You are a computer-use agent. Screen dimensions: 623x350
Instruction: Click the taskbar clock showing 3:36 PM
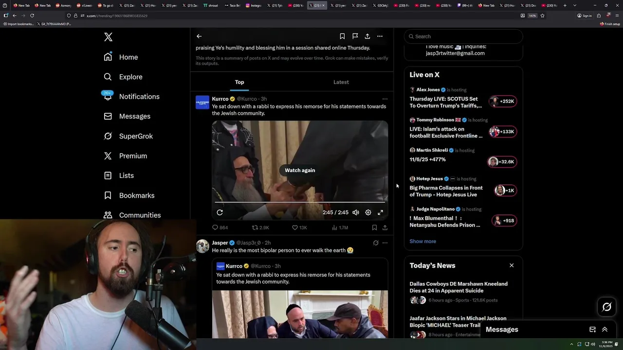point(606,344)
